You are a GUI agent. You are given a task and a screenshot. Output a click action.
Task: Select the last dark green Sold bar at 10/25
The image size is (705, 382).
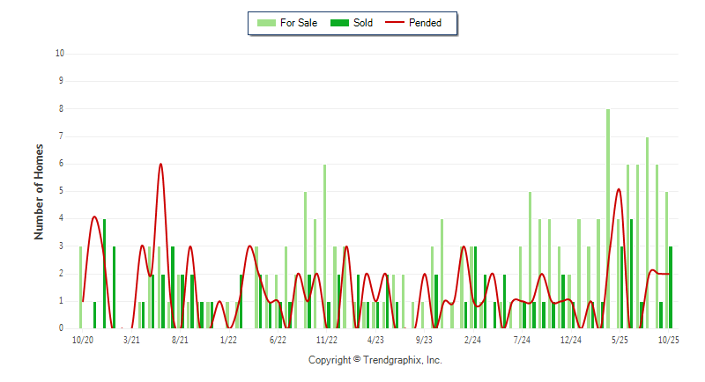tap(671, 287)
